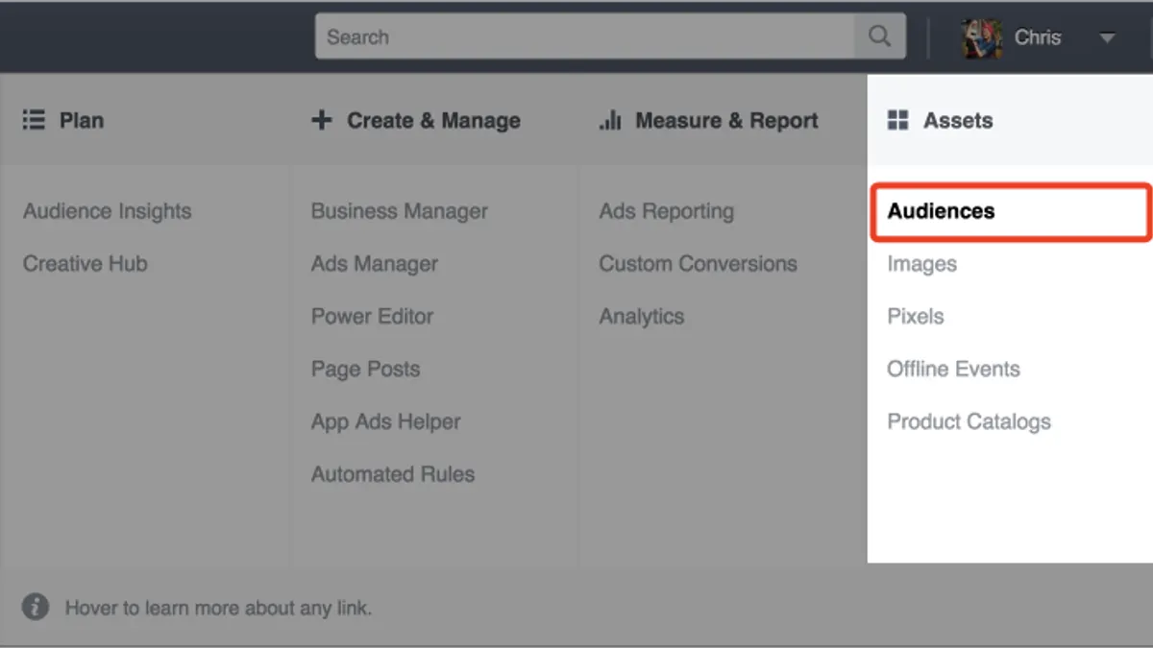Click the info icon beside hover hint
1153x648 pixels.
(x=36, y=607)
